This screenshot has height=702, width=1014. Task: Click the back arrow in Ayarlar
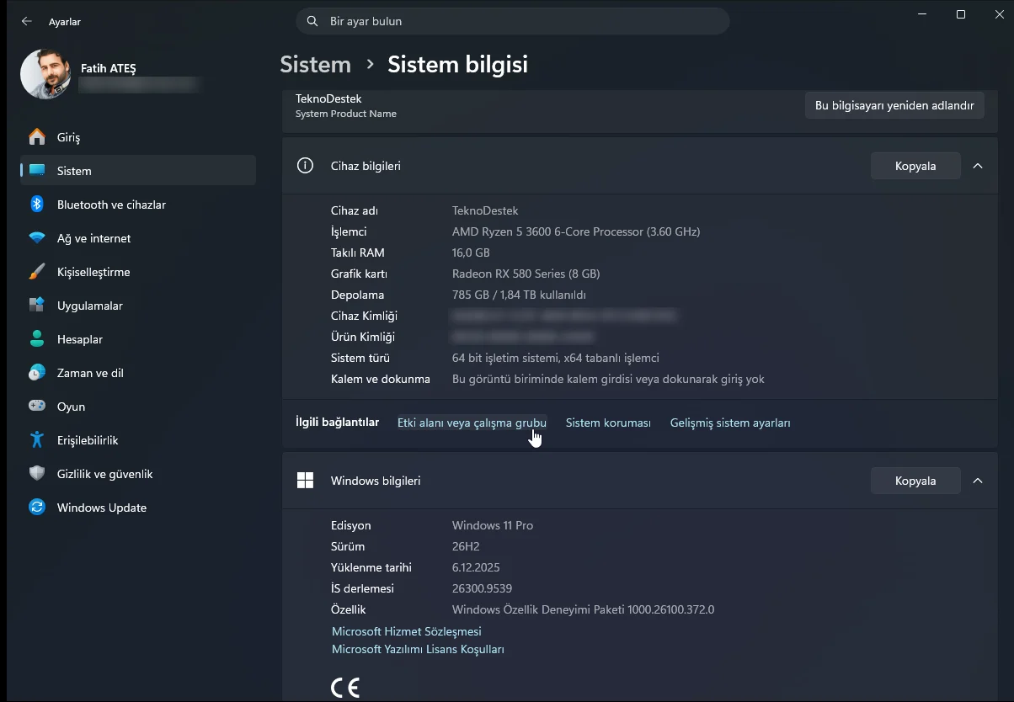pos(27,22)
